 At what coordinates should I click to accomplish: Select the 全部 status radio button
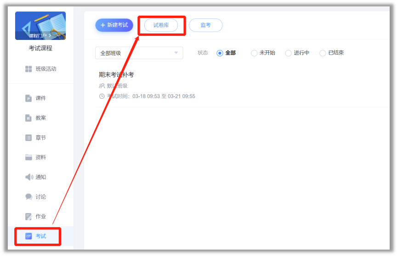pos(220,53)
